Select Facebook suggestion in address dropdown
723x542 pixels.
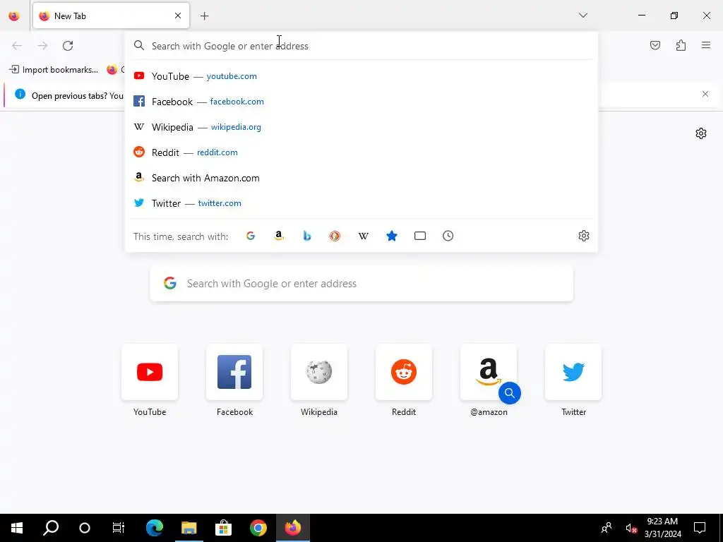[361, 102]
